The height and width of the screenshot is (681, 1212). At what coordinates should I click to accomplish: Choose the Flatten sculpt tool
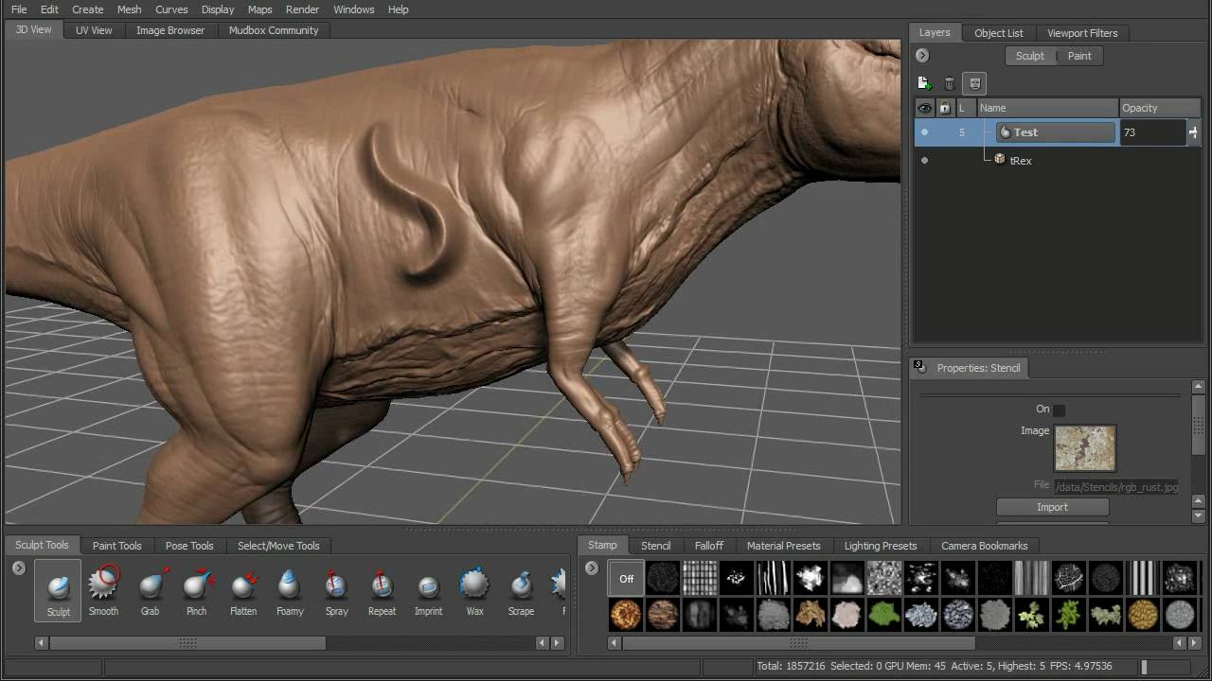click(242, 589)
